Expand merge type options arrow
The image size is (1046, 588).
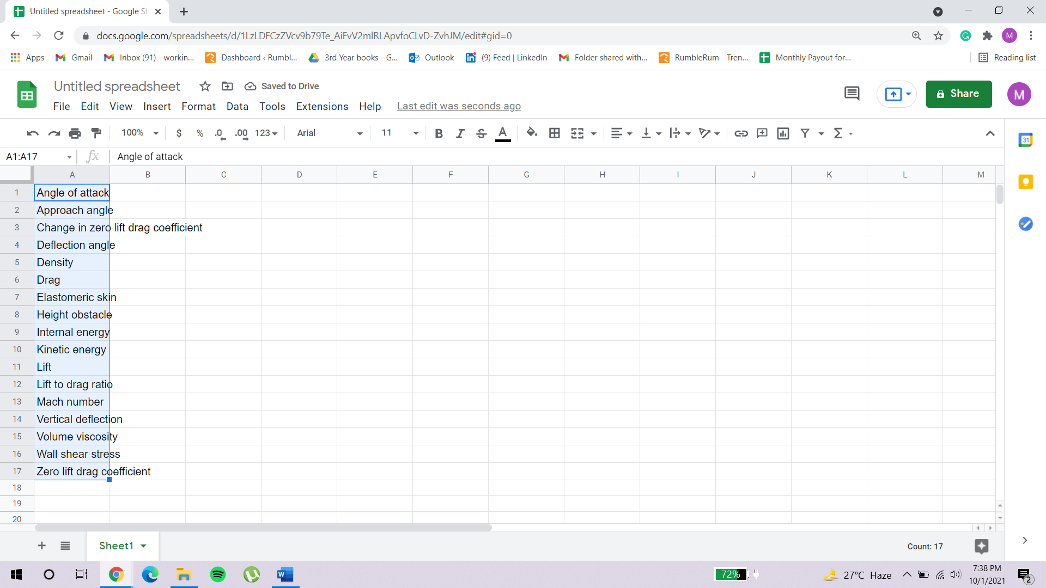point(594,133)
